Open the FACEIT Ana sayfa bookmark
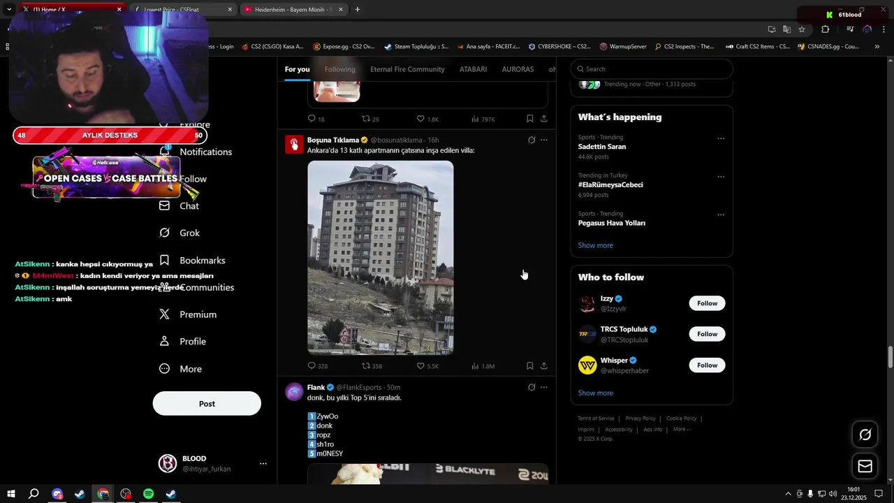Screen dimensions: 894x503 [x=488, y=47]
